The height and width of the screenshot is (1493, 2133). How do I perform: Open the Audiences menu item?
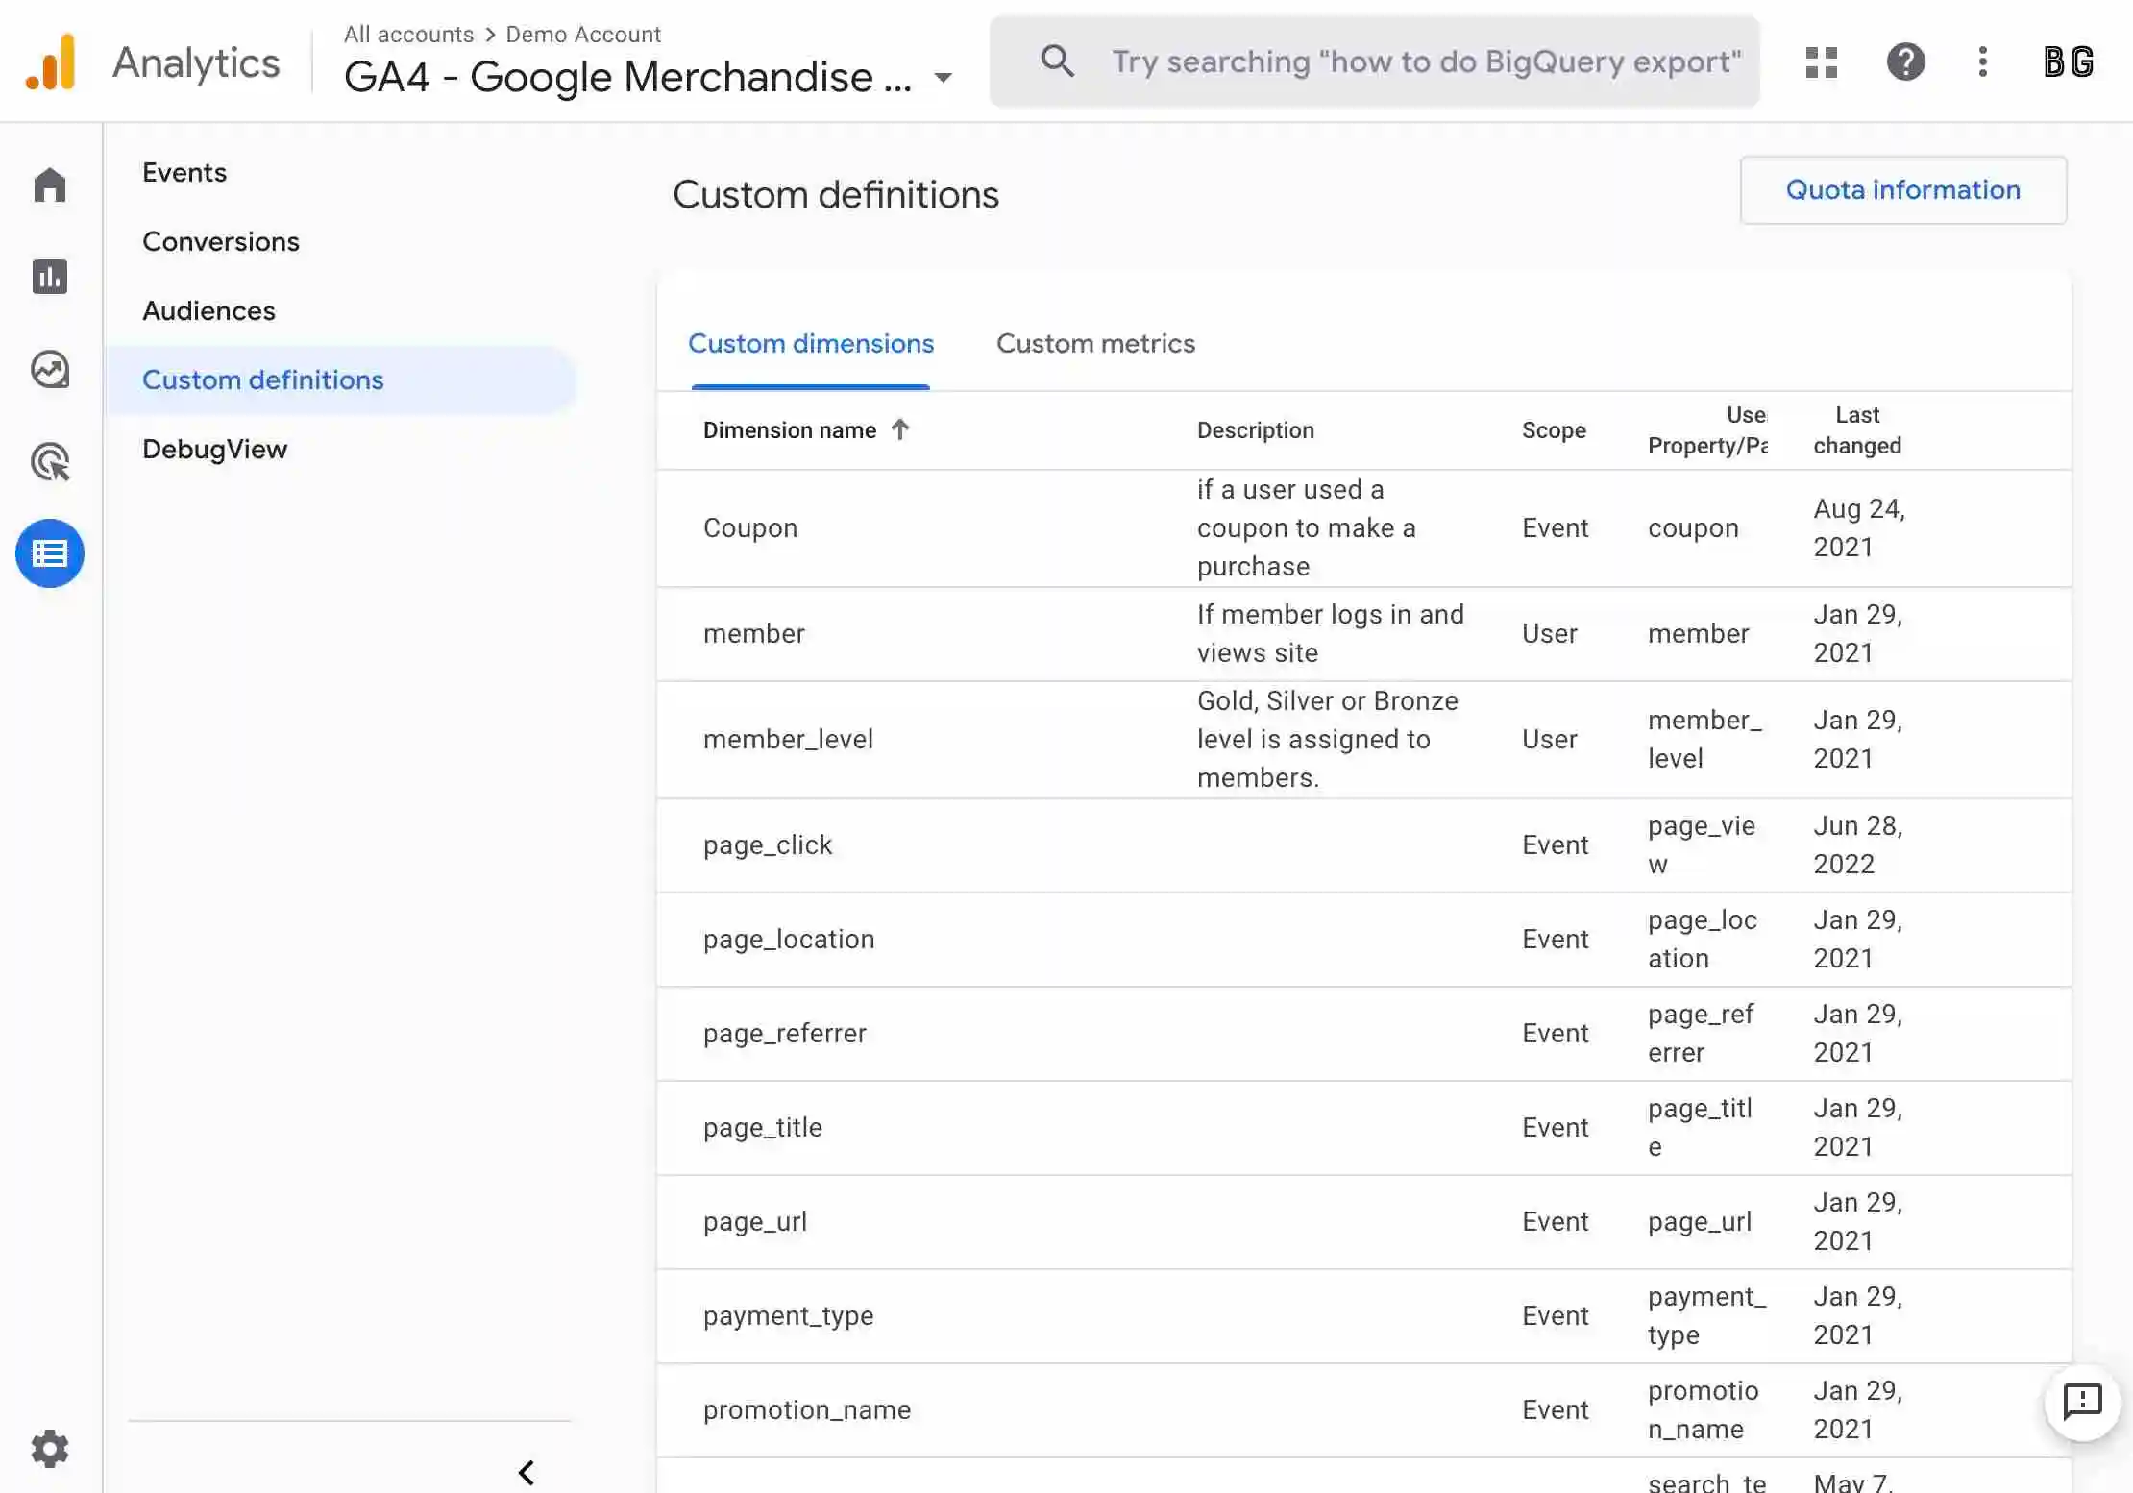208,310
